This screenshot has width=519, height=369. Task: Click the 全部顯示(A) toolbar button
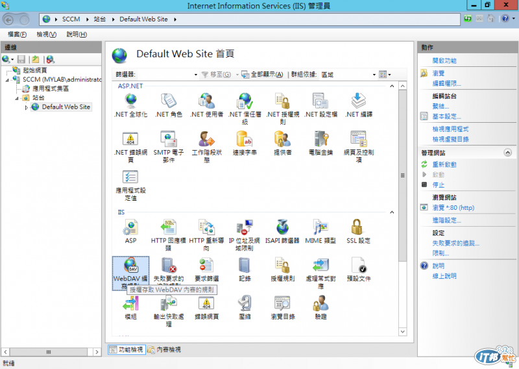click(x=263, y=75)
